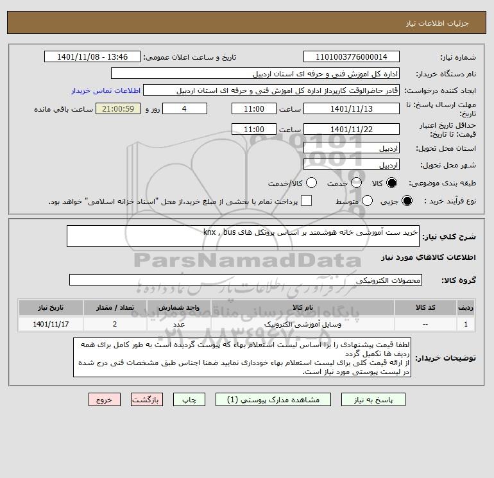Viewport: 494px width, 478px height.
Task: Click the نوع فرآیند خرید label
Action: click(x=450, y=201)
